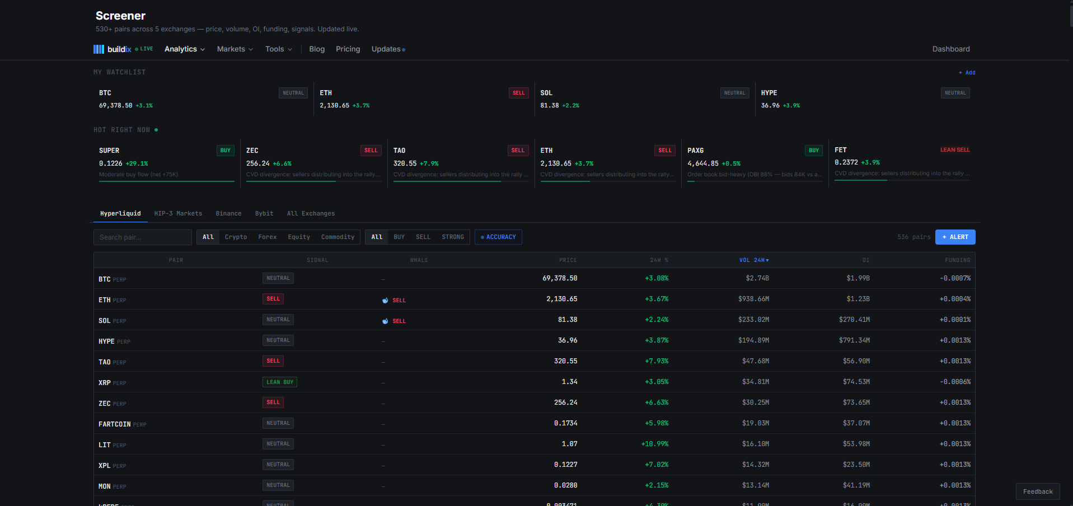Click the 536 pairs count label
Viewport: 1073px width, 506px height.
coord(913,237)
